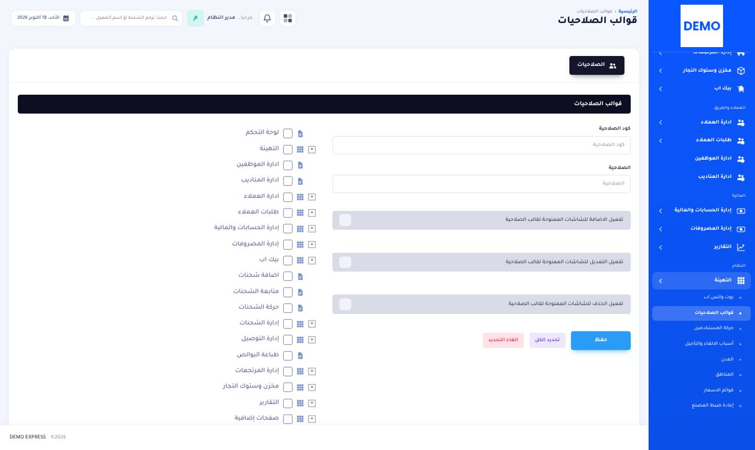Click the ادارة العملاء sidebar people icon
The height and width of the screenshot is (450, 755).
pyautogui.click(x=741, y=123)
